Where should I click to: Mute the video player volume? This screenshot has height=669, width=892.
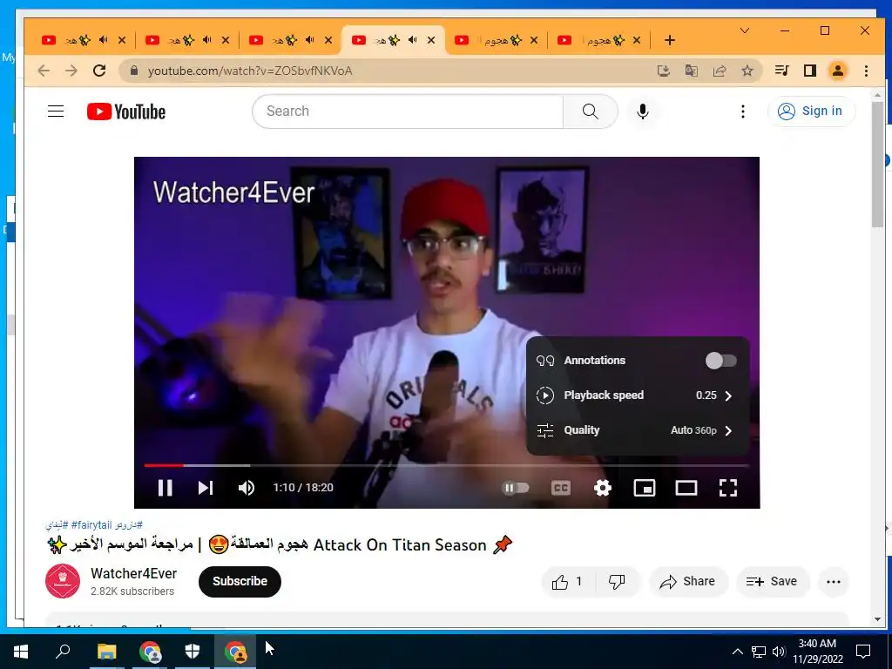click(x=247, y=488)
